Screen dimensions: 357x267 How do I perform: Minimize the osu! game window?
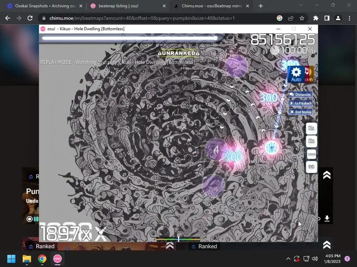click(278, 29)
